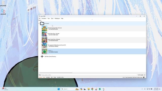The image size is (162, 91).
Task: Toggle the HIGH GPU accuracy status button
Action: pos(44,77)
